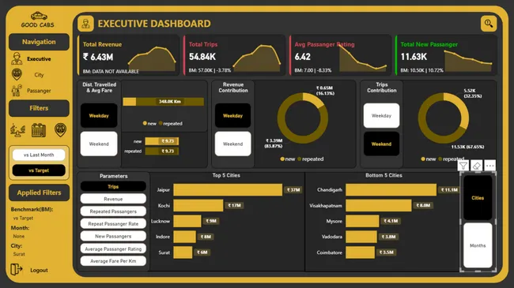Click the Filters header button
Image resolution: width=514 pixels, height=288 pixels.
[x=39, y=108]
